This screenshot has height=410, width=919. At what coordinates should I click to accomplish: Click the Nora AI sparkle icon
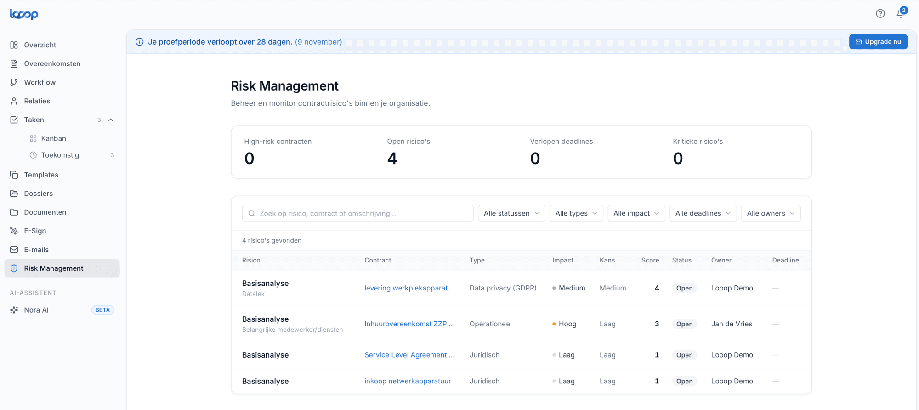14,310
